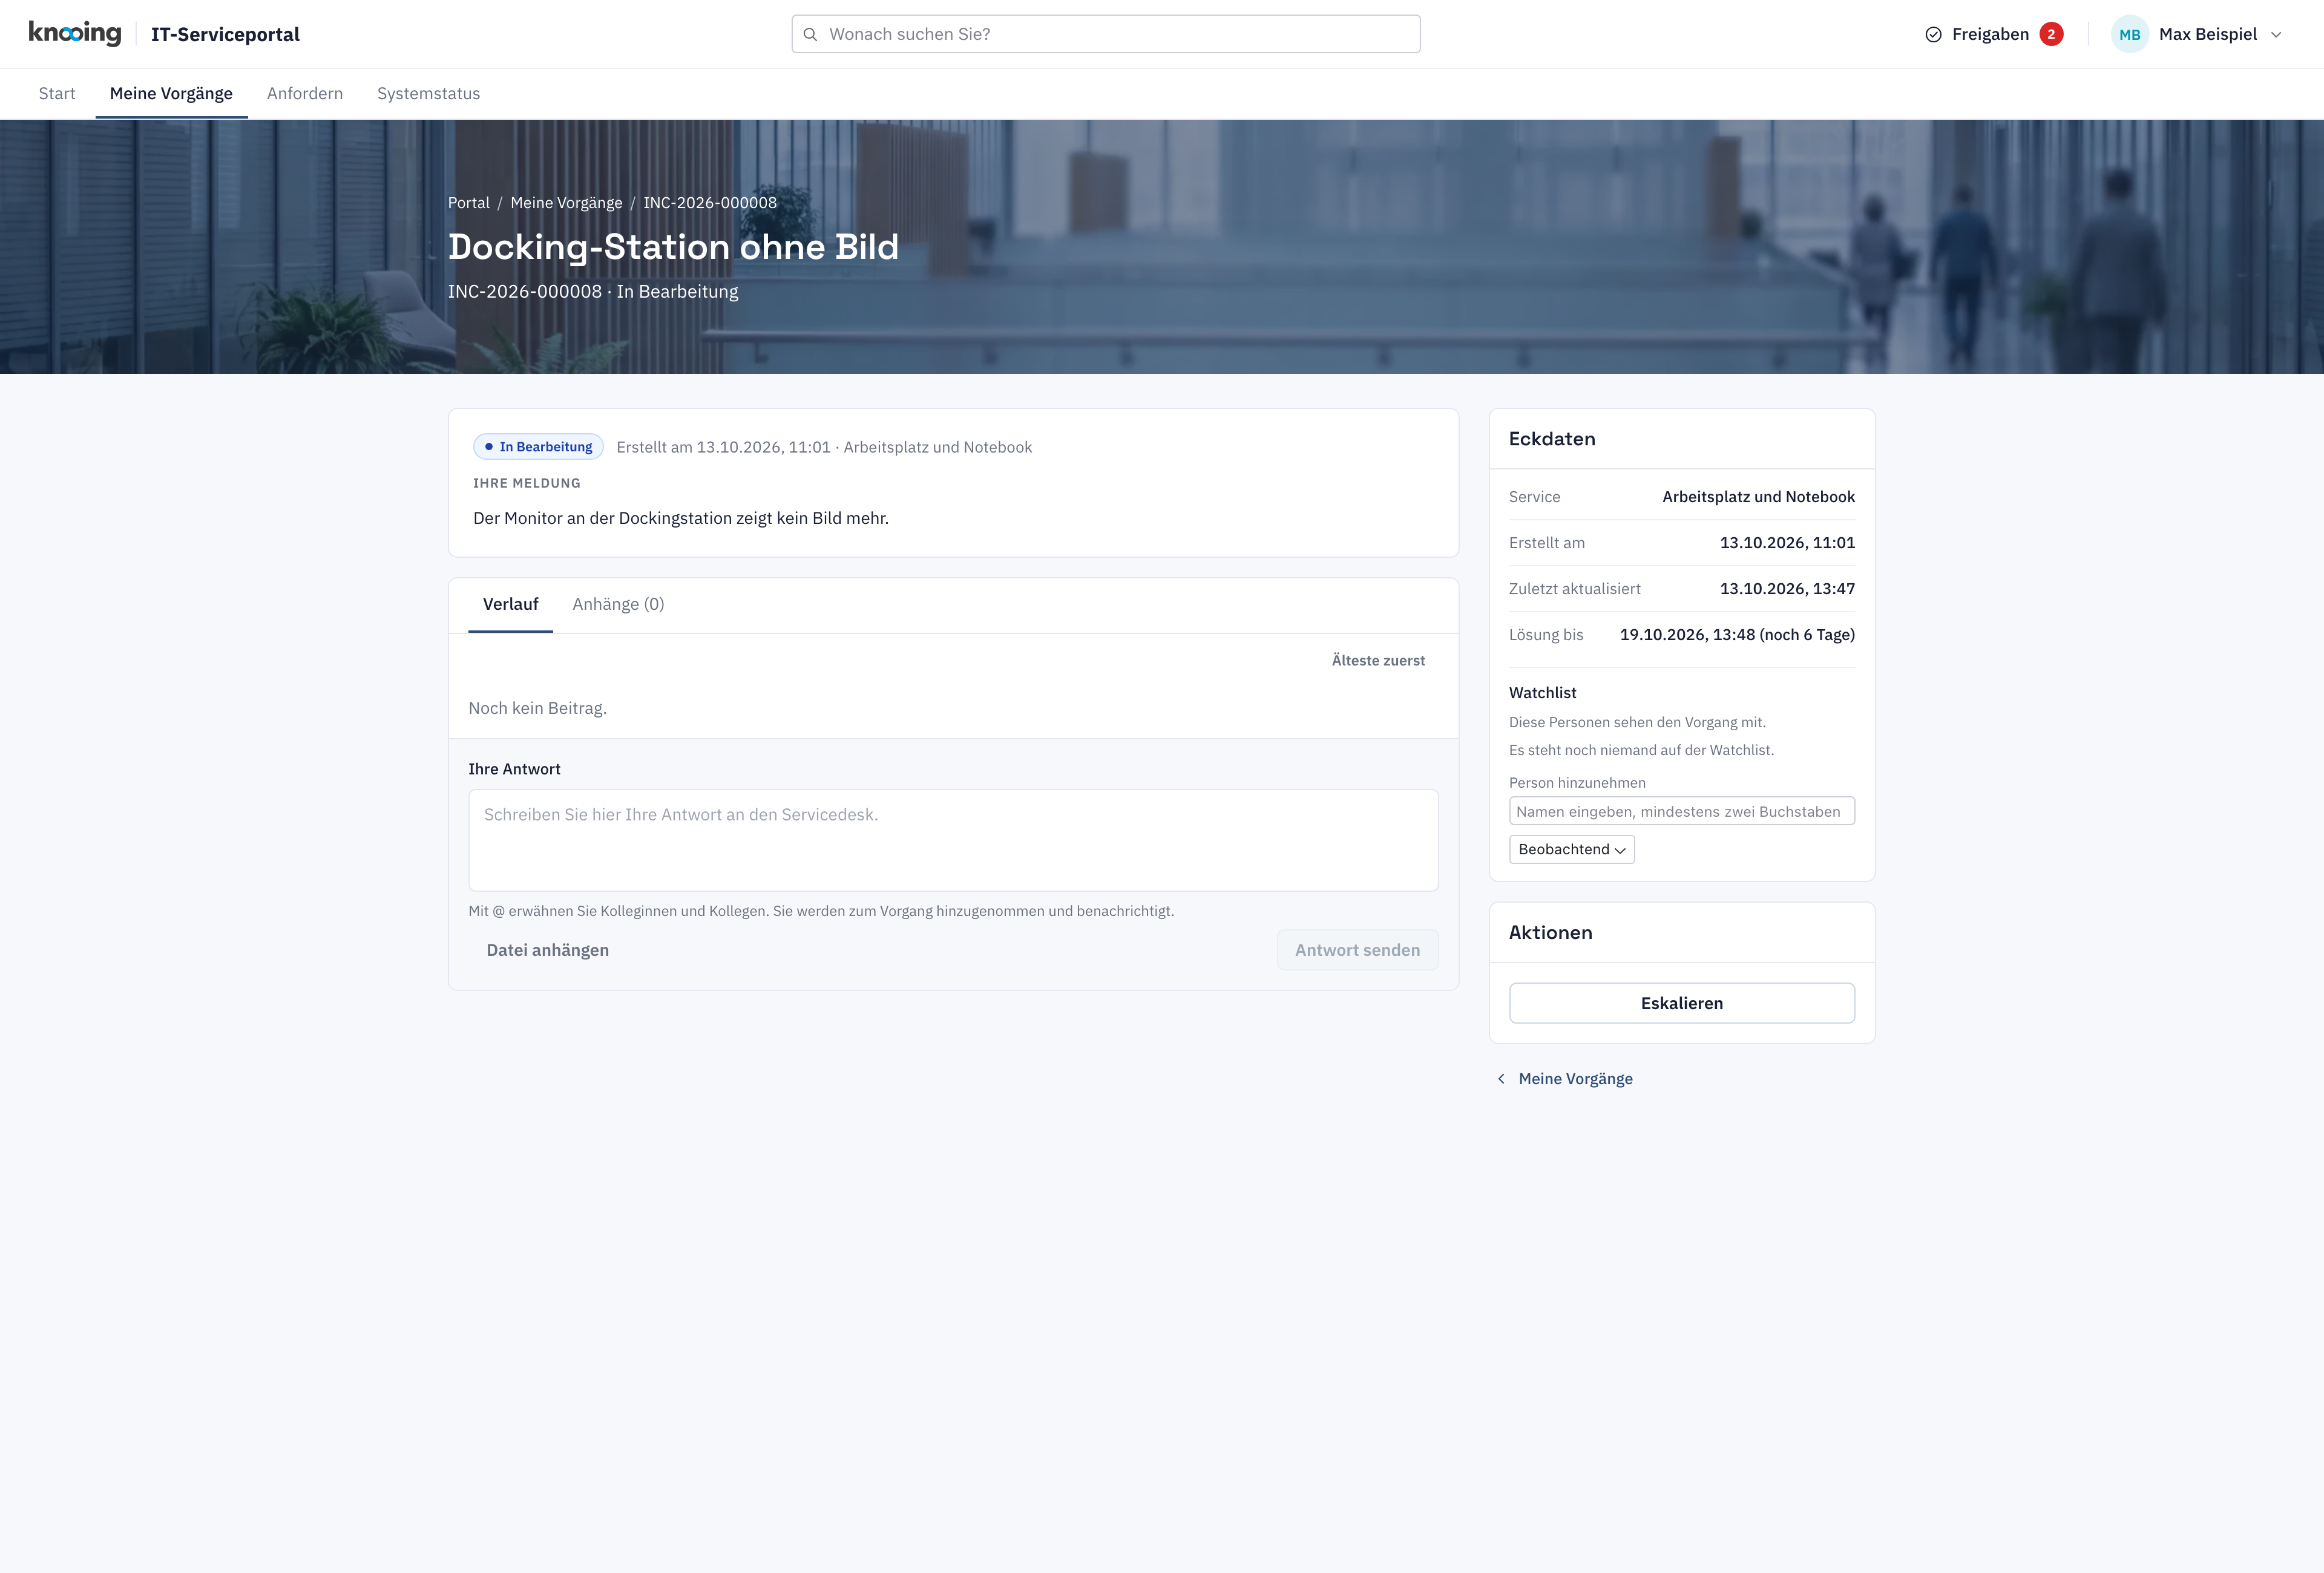Switch to the Anhänge (0) tab
Screen dimensions: 2324x1573
(618, 604)
